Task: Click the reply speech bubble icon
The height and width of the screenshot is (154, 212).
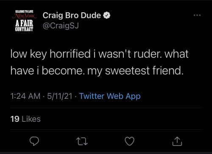Action: pos(34,141)
